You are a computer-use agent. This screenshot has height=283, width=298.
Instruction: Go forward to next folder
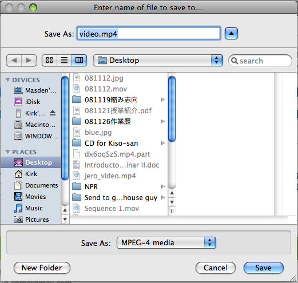pyautogui.click(x=29, y=61)
